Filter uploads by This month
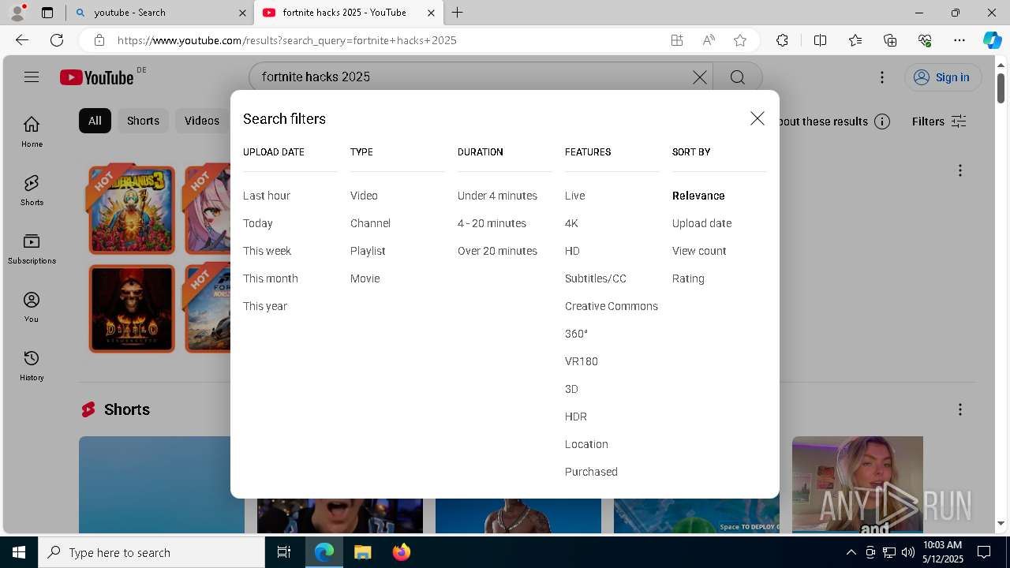Viewport: 1010px width, 568px height. [x=271, y=278]
